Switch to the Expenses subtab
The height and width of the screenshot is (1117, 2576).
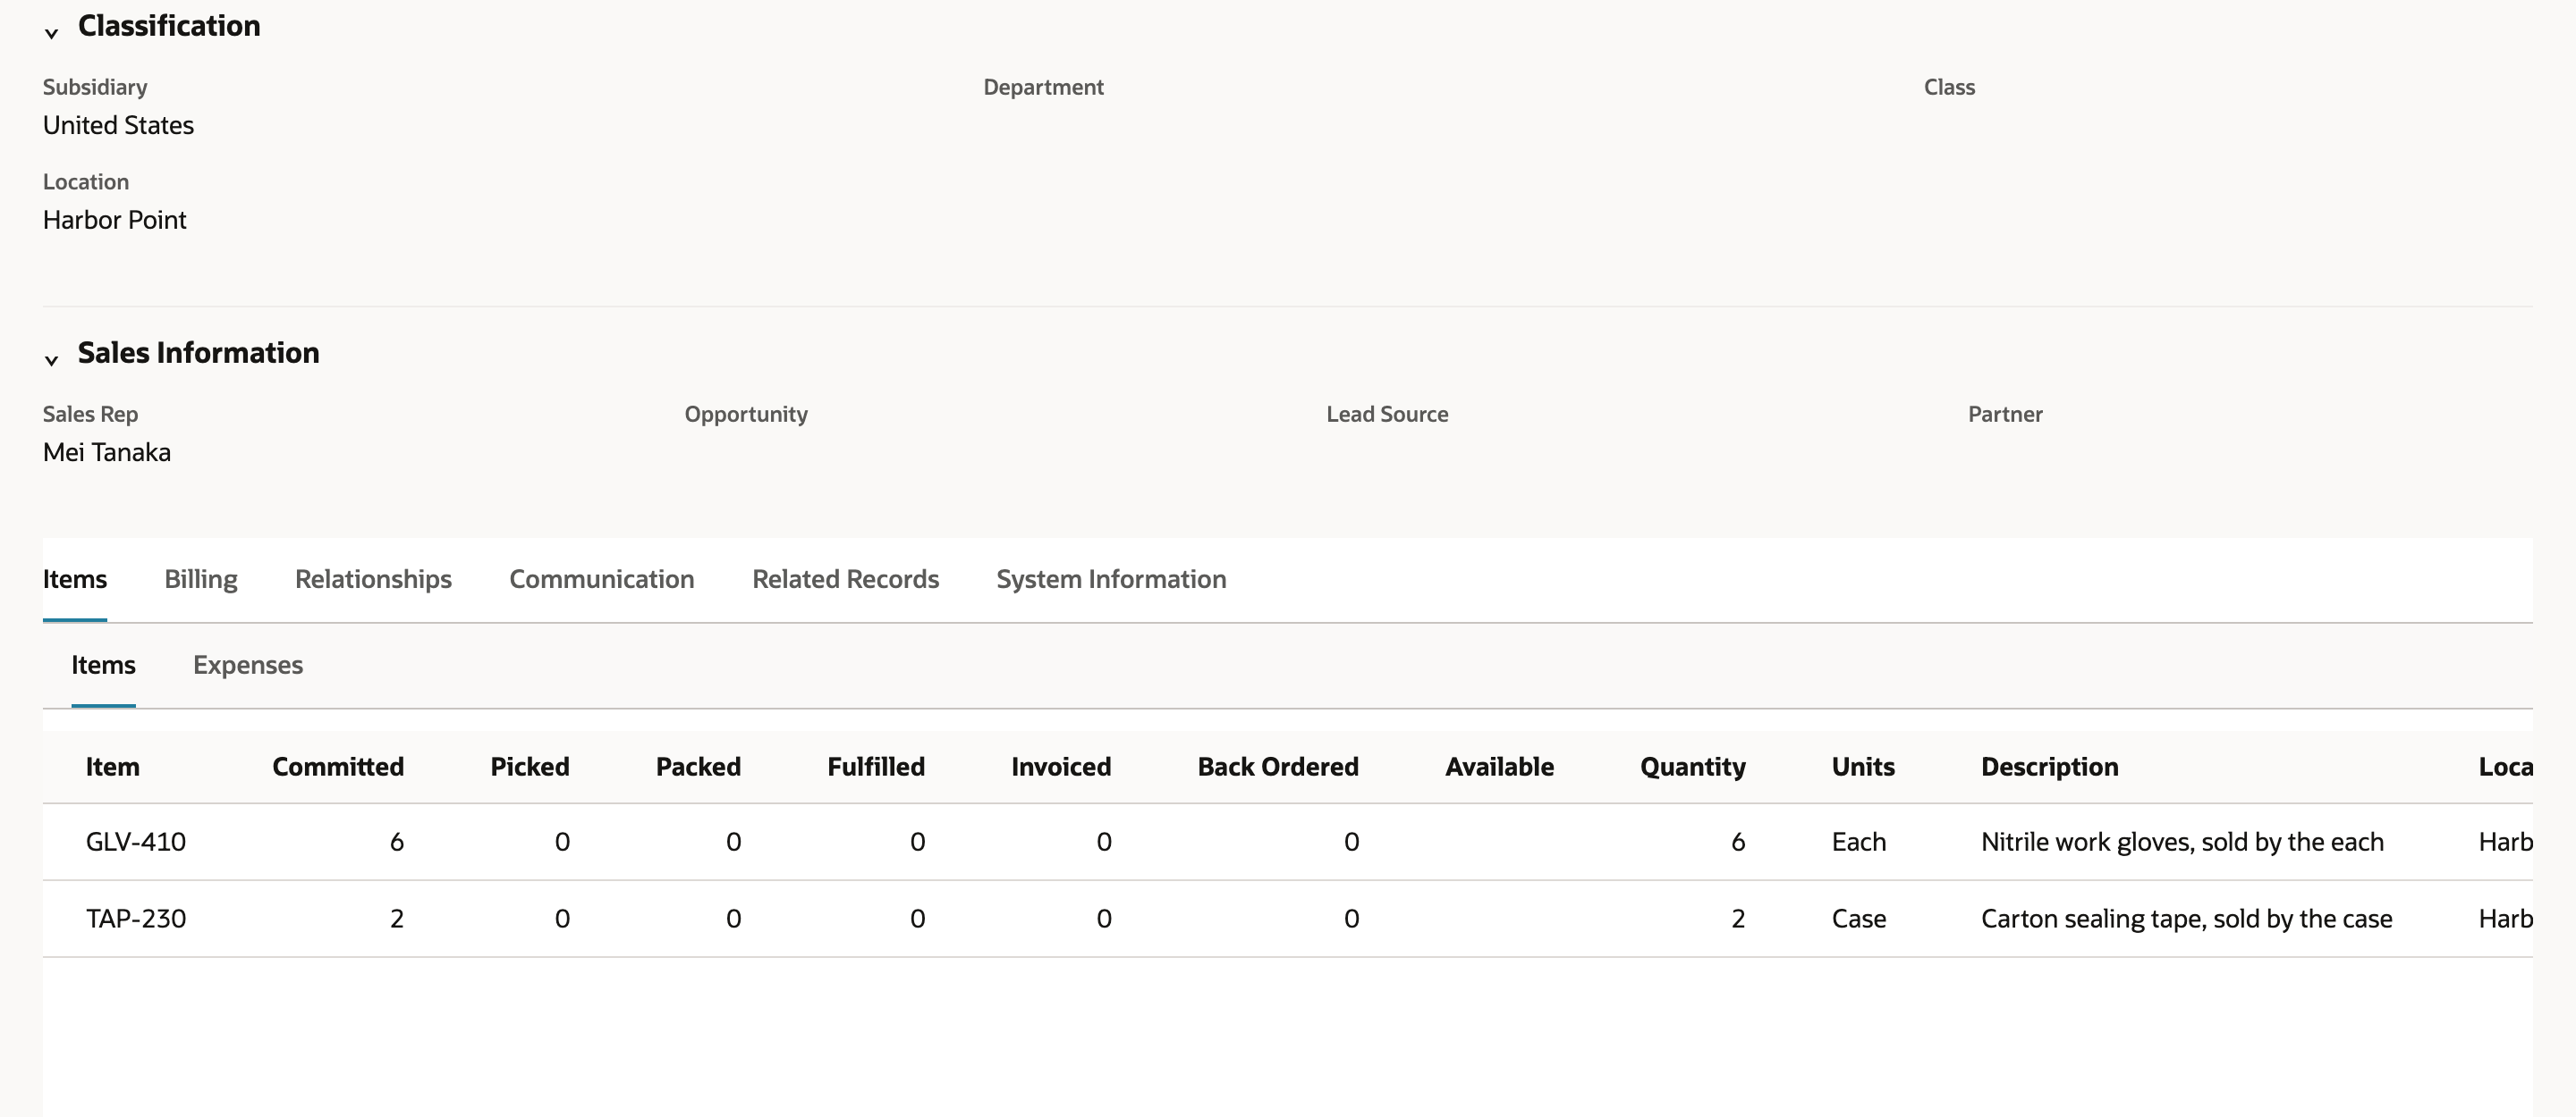[248, 665]
